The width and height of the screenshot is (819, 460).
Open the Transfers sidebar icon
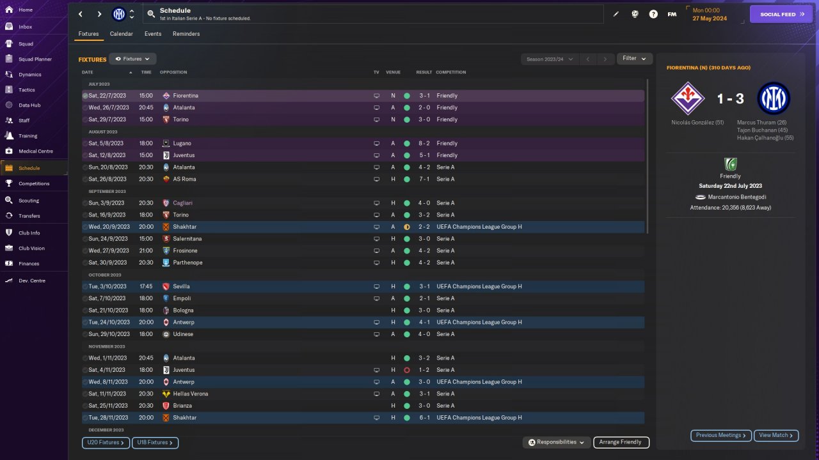[x=9, y=216]
